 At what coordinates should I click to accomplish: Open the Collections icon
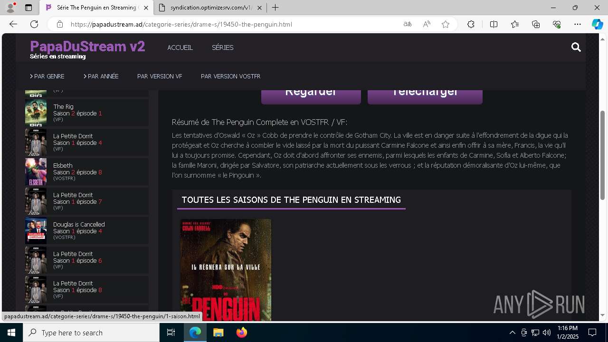(x=536, y=24)
